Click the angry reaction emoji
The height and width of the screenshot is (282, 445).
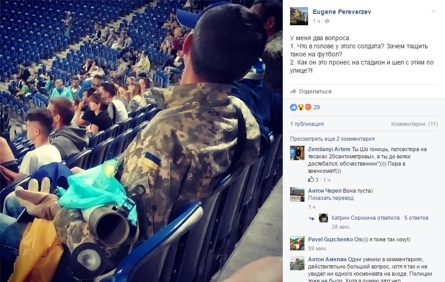tap(308, 107)
